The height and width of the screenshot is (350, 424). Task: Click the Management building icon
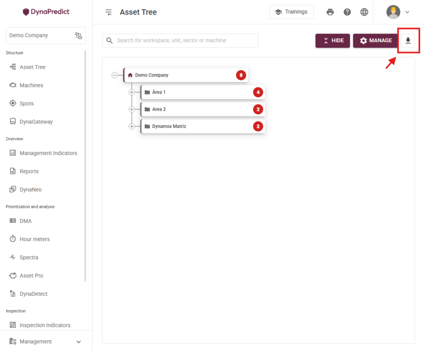(13, 341)
